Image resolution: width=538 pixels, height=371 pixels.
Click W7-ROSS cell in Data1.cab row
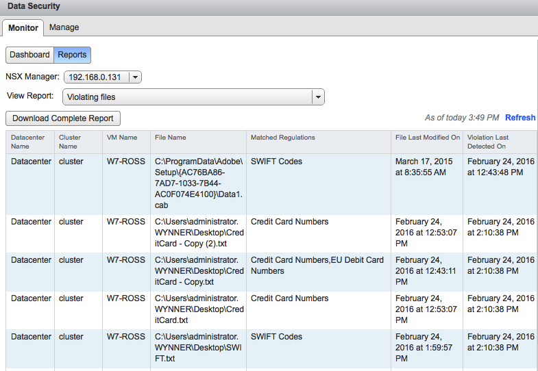[126, 183]
